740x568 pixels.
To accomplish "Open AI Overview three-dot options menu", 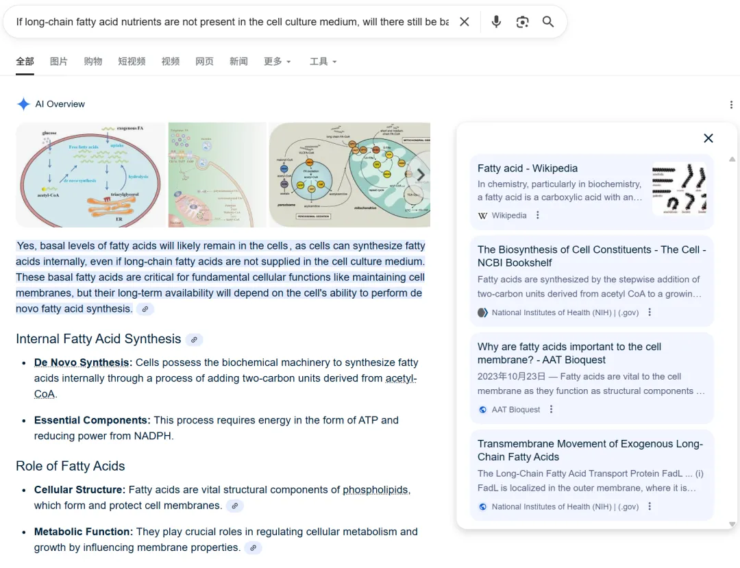I will tap(731, 105).
